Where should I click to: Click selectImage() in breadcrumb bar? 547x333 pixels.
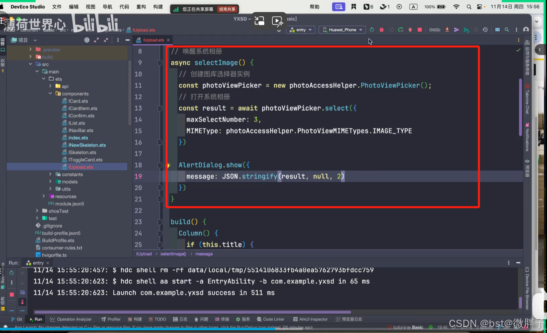(x=173, y=254)
